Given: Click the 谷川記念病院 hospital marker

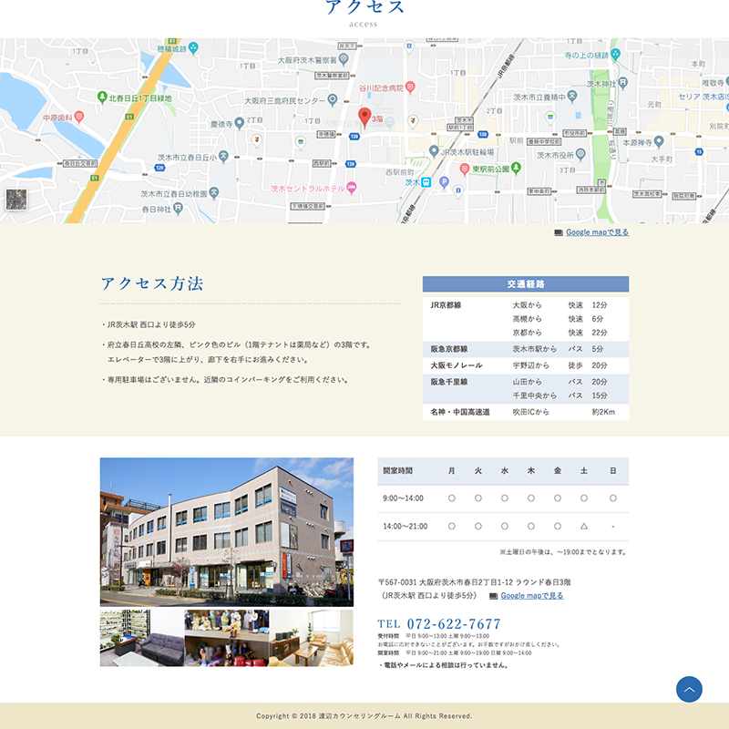Looking at the screenshot, I should (x=410, y=87).
